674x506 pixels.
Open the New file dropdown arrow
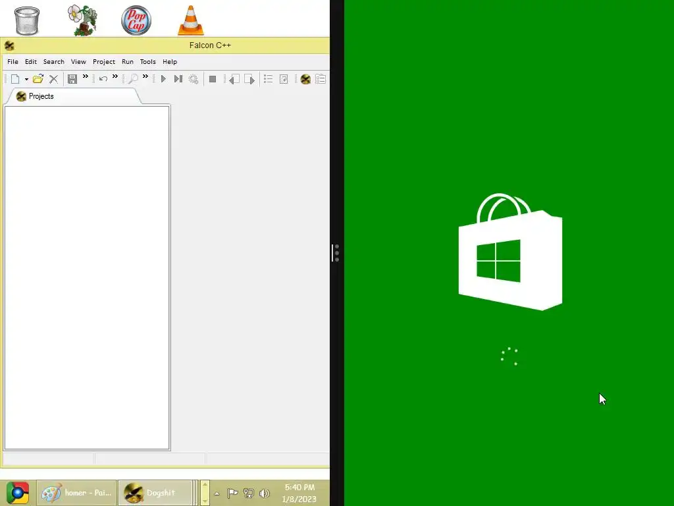26,79
